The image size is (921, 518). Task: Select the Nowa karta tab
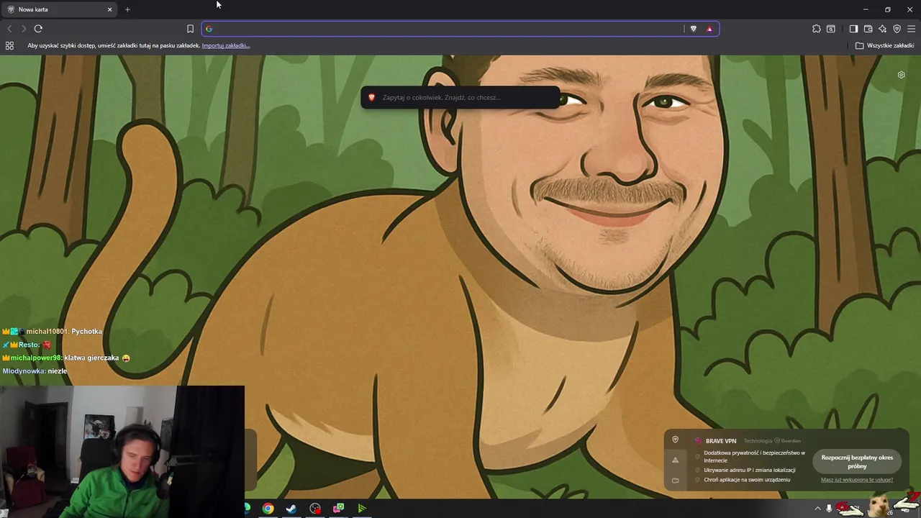pos(59,9)
